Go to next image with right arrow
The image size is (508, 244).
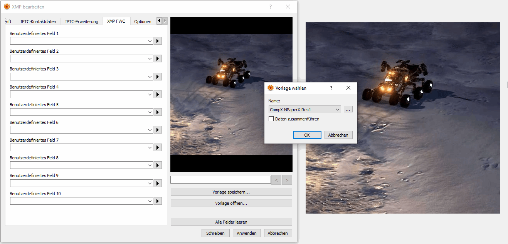pyautogui.click(x=287, y=180)
